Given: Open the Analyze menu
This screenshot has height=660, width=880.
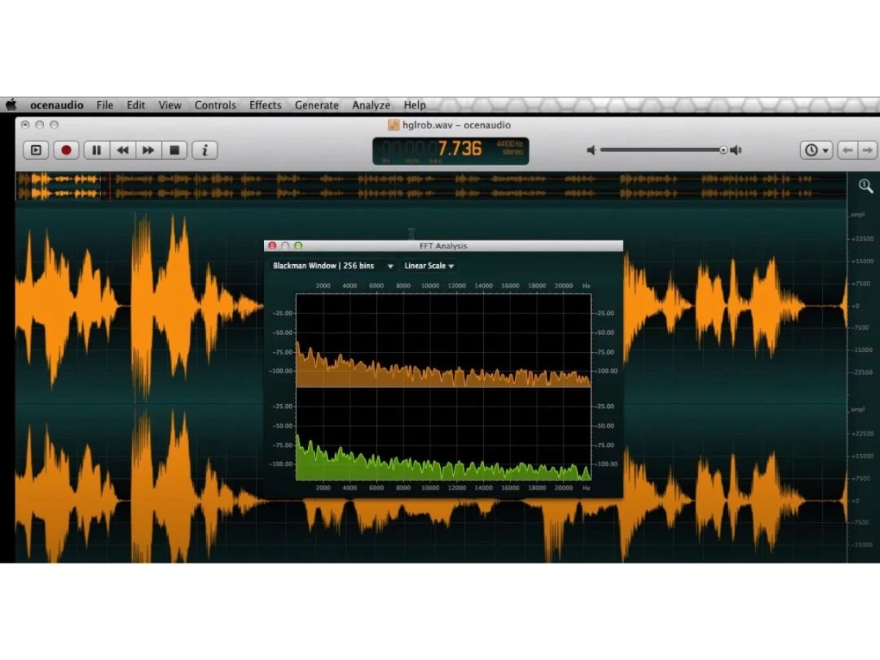Looking at the screenshot, I should (x=371, y=105).
